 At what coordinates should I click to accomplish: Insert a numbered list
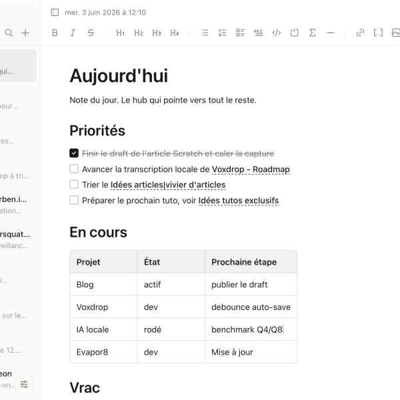tap(223, 33)
